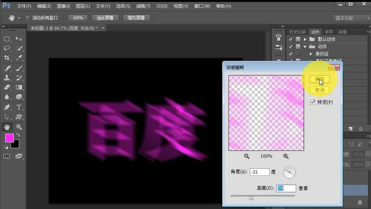
Task: Click the lock icon at the Layers panel bottom
Action: click(360, 202)
